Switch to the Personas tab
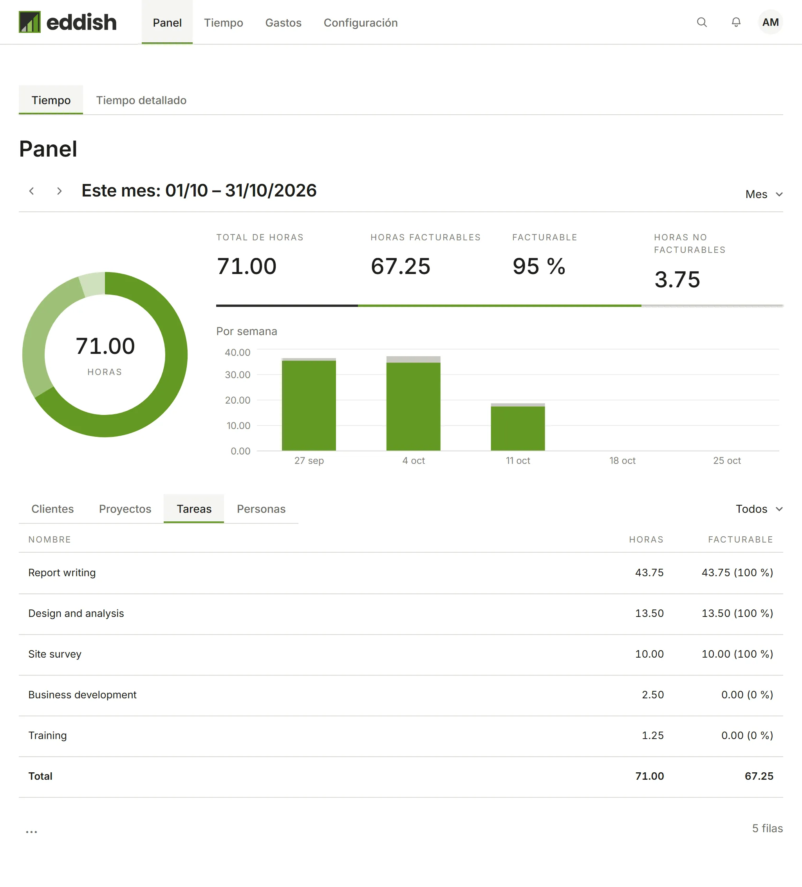 pyautogui.click(x=261, y=508)
